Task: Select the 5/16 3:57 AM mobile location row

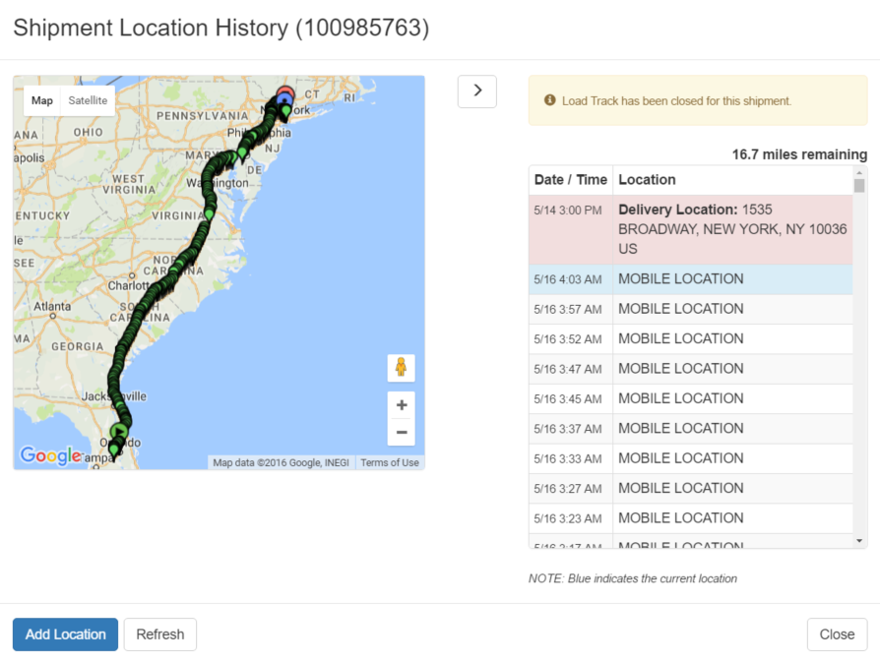Action: [x=691, y=309]
